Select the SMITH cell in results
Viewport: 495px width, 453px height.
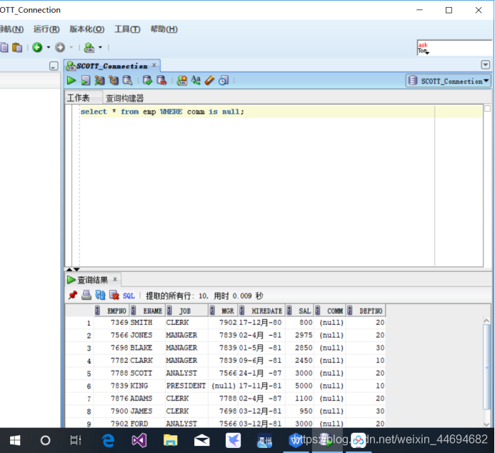point(147,322)
